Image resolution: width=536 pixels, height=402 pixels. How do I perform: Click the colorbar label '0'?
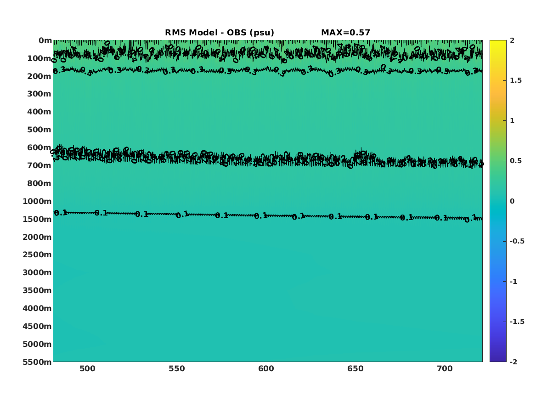coord(512,201)
